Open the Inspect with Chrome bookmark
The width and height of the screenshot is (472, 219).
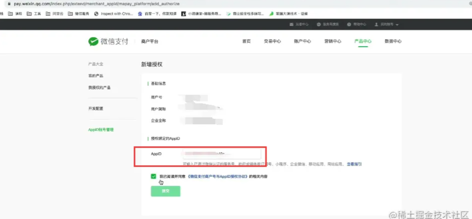114,14
